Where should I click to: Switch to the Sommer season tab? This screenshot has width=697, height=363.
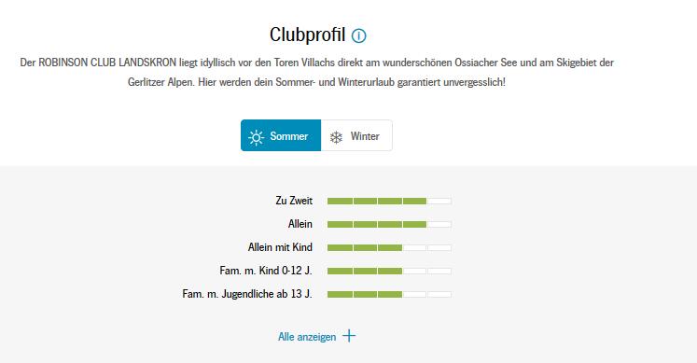pyautogui.click(x=281, y=135)
